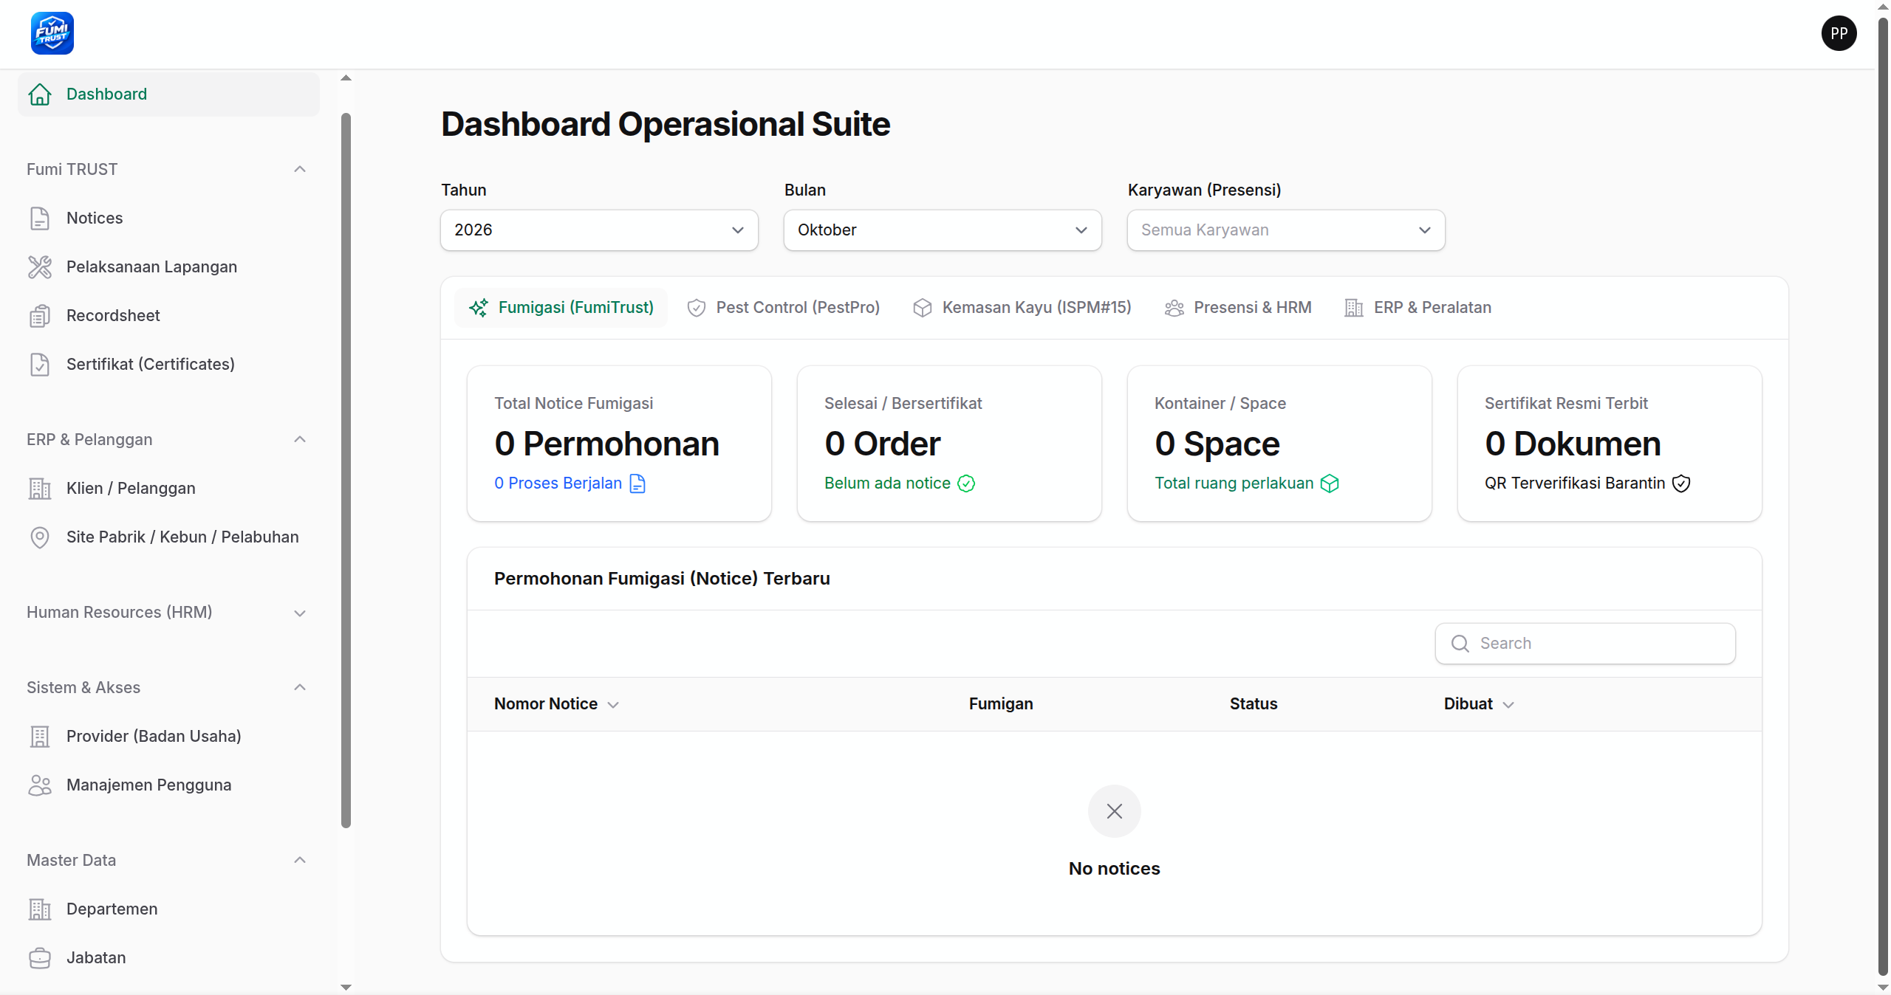Screen dimensions: 1891x995
Task: Open Manajemen Pengguna sidebar link
Action: point(168,785)
